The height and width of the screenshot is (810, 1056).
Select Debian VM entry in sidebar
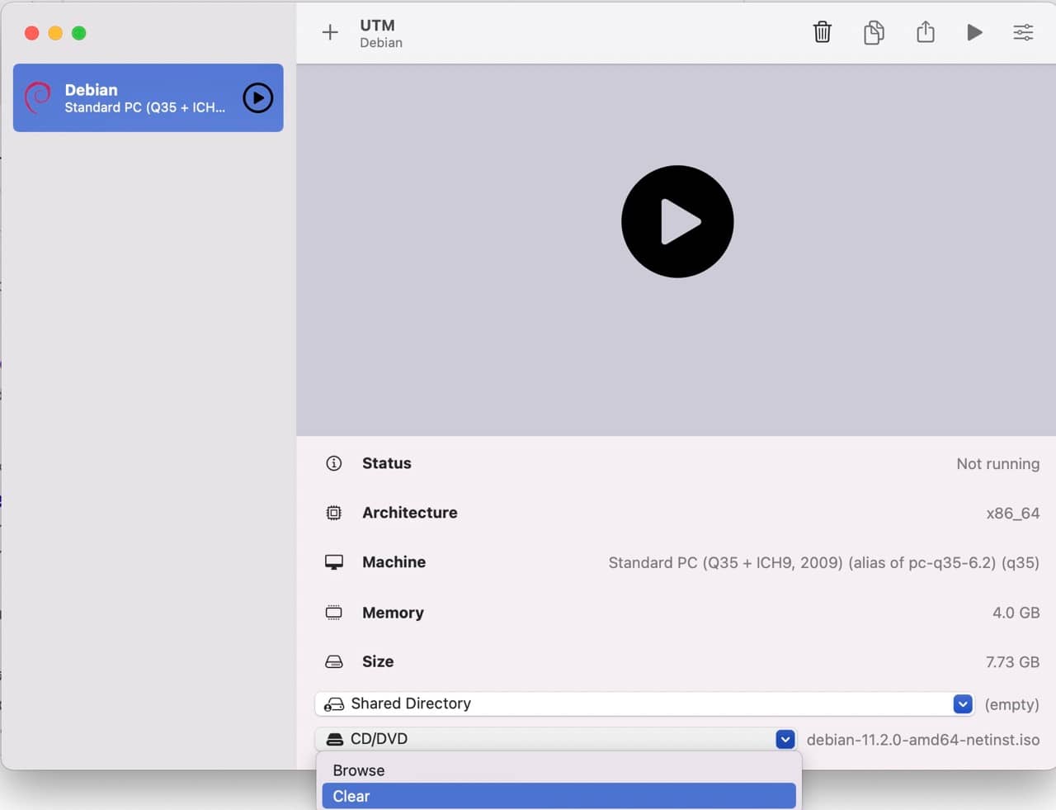click(x=148, y=97)
